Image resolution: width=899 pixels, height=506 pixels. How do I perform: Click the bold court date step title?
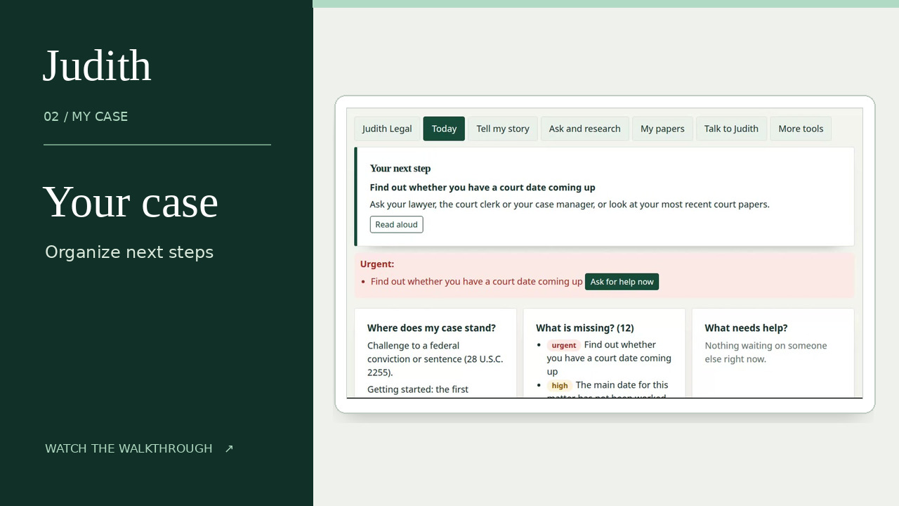tap(483, 188)
